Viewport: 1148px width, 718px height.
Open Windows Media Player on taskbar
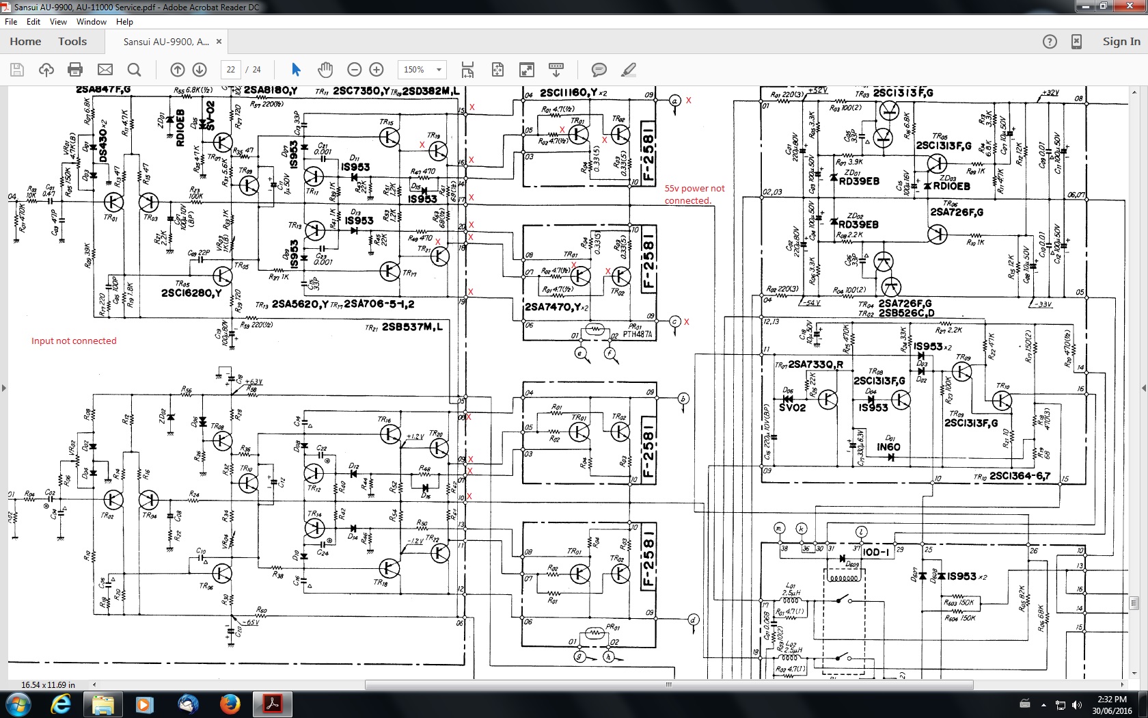[145, 704]
